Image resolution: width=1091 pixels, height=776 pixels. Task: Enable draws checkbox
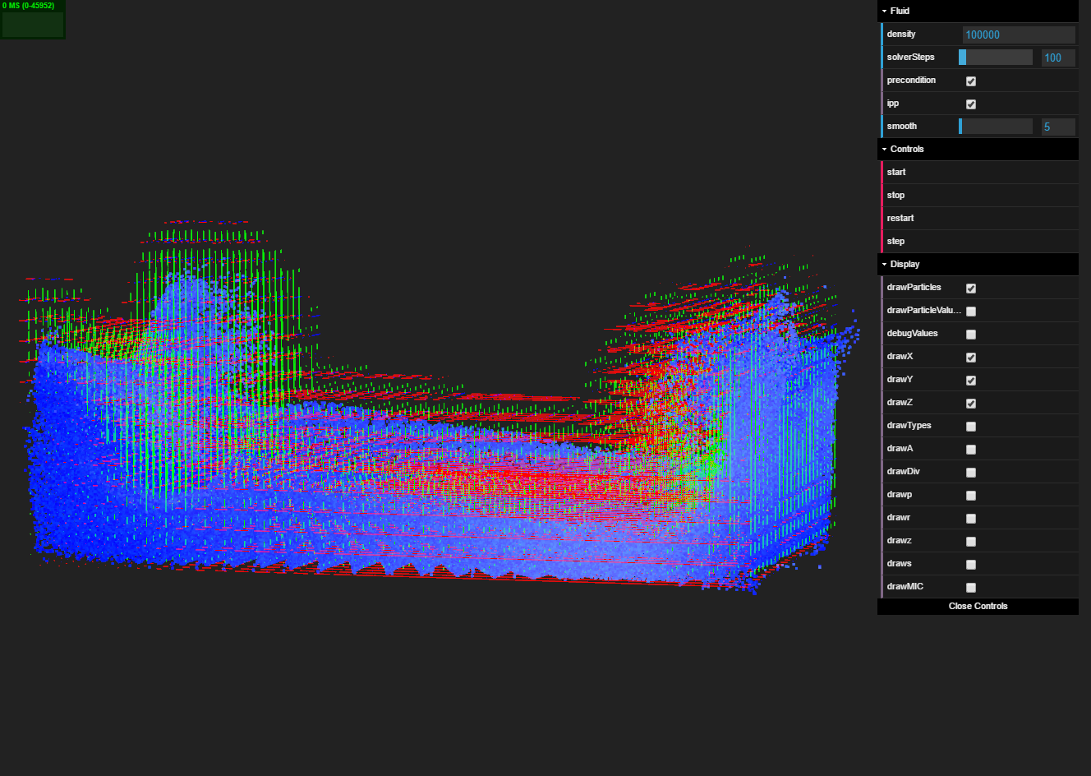pos(971,564)
